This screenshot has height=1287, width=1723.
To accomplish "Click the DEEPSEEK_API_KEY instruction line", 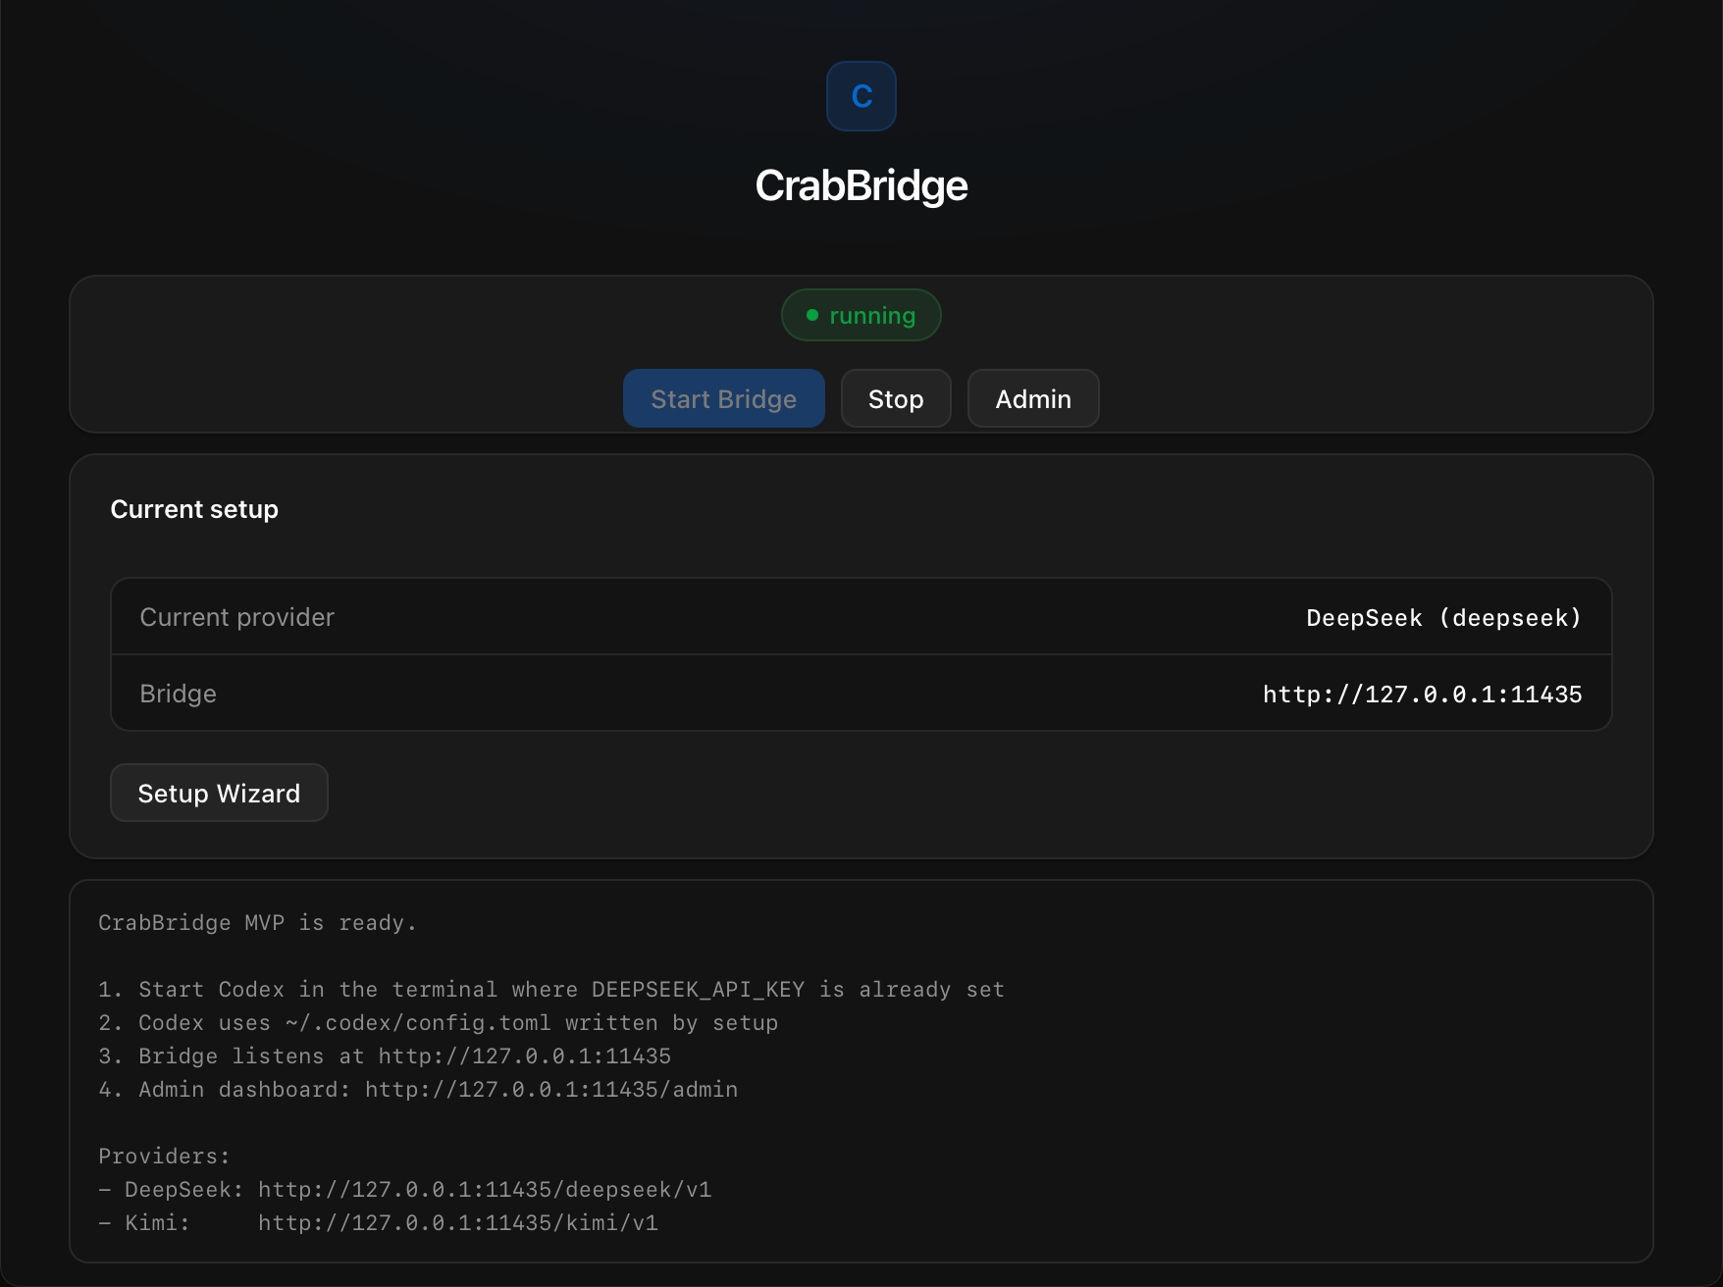I will point(551,990).
